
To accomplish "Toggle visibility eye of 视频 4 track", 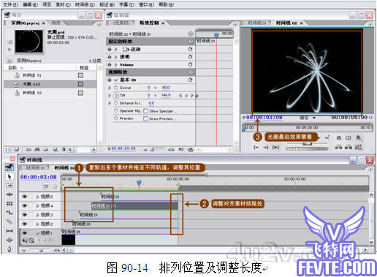I will [24, 205].
